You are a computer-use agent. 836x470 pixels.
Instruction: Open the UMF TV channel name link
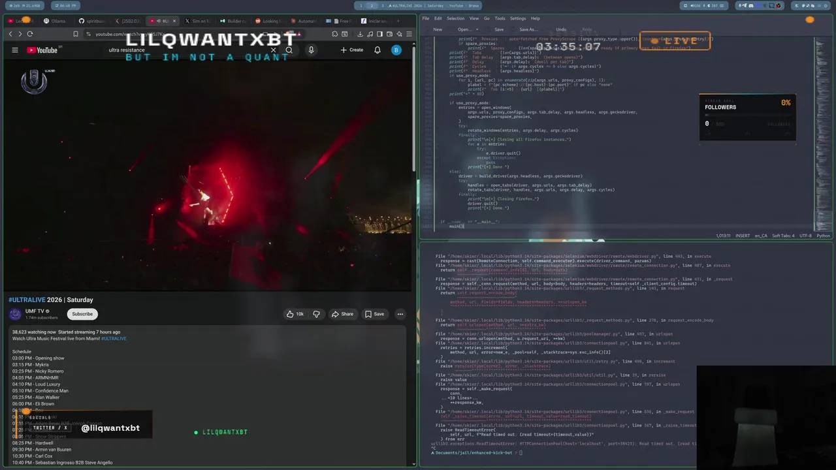pos(35,311)
